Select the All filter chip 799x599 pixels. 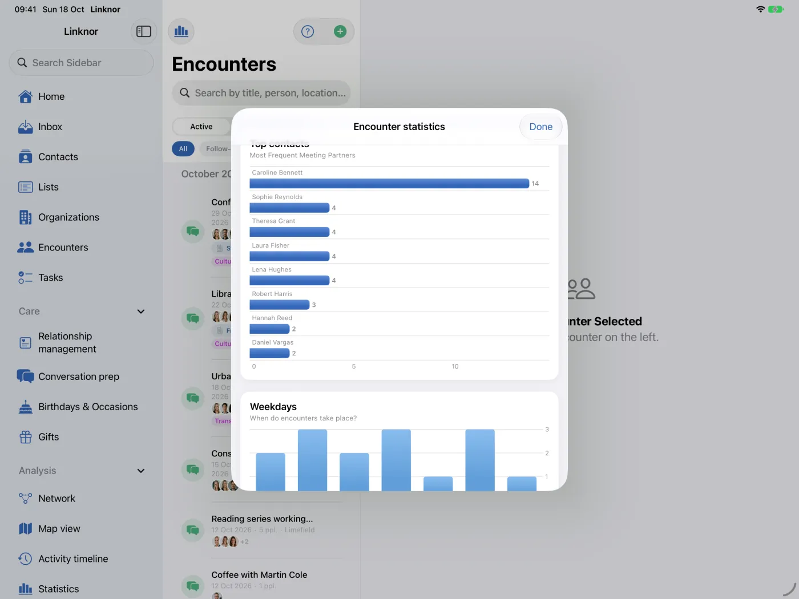coord(183,149)
